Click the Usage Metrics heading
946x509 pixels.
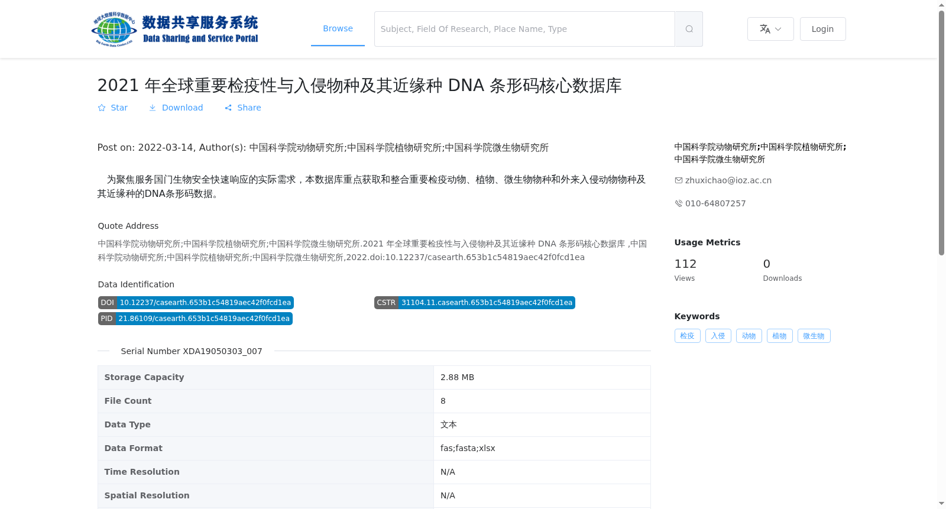click(707, 242)
